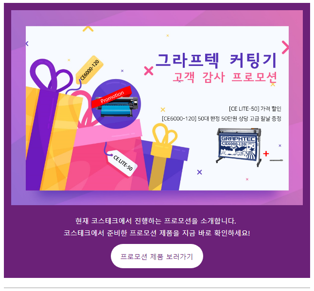Click the '[CE LITE-50] 가격 할인' text
Screen dimensions: 314x291
[255, 109]
